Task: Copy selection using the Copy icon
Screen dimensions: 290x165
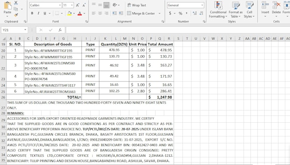Action: pos(16,9)
